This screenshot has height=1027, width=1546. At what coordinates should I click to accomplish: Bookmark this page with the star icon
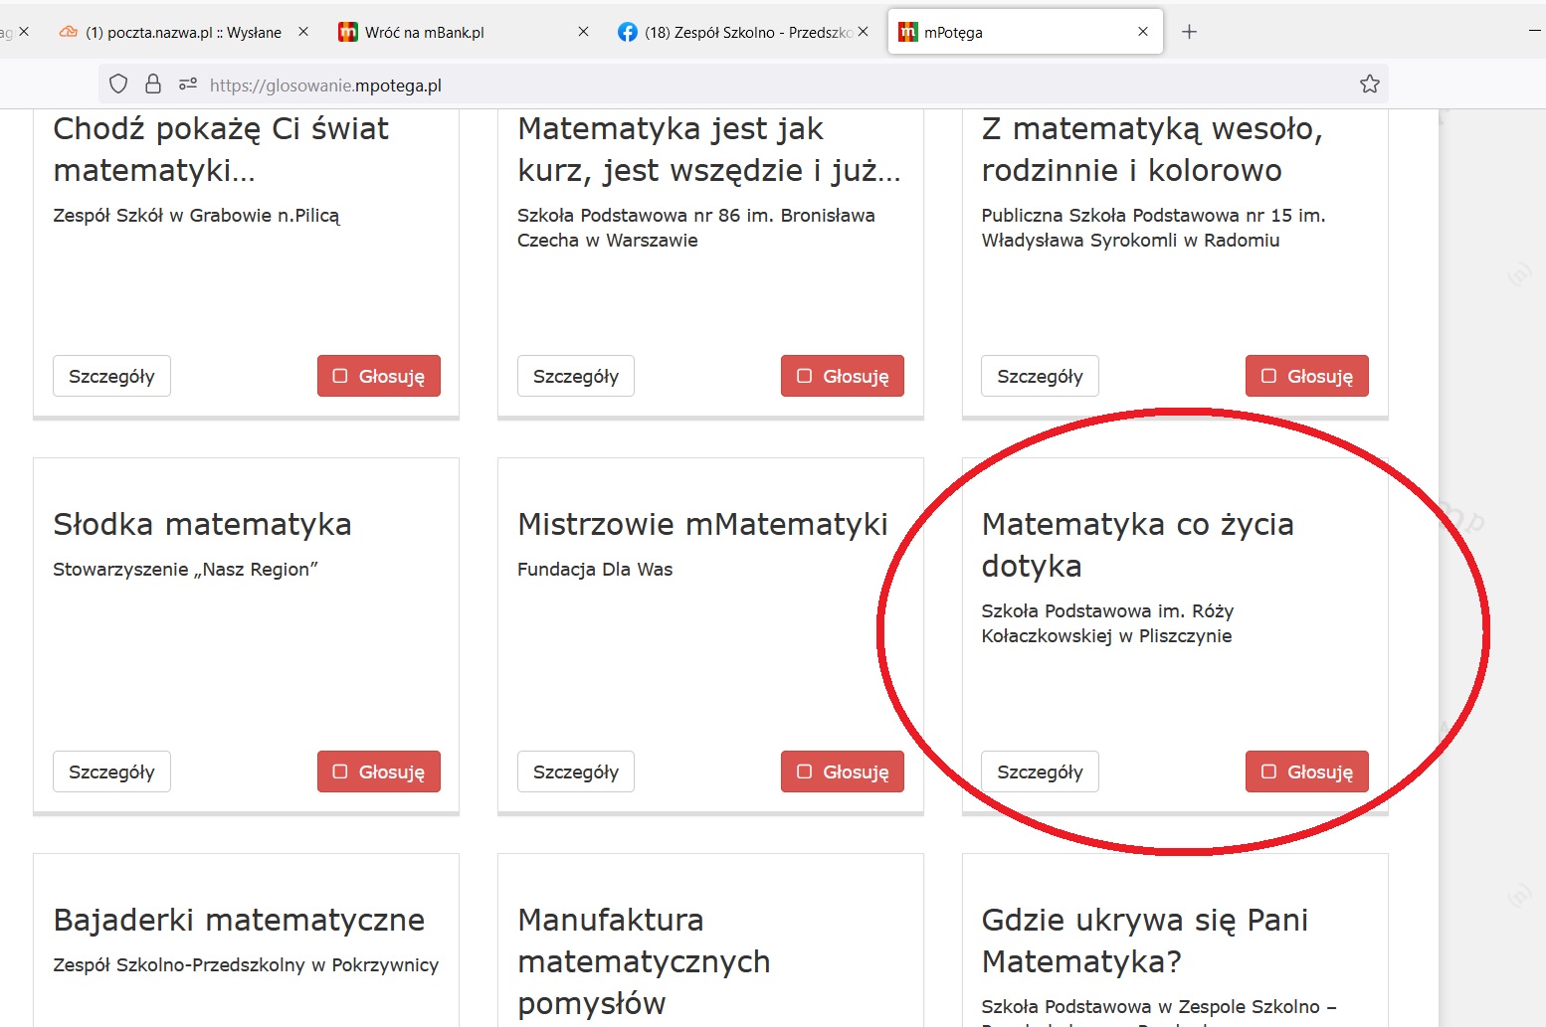click(x=1370, y=85)
